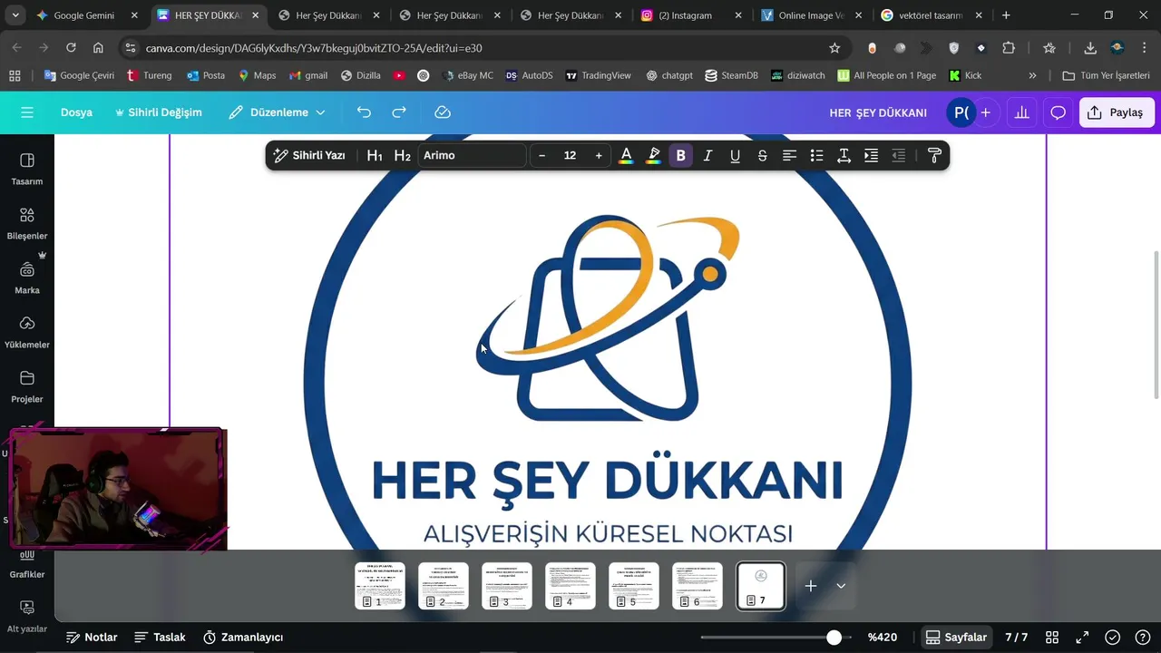Click the HER ŞEY DÜKKANI design title
The image size is (1161, 653).
[878, 112]
